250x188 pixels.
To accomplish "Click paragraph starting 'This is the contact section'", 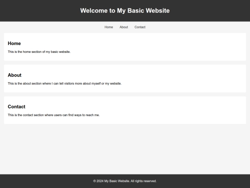I will [54, 115].
